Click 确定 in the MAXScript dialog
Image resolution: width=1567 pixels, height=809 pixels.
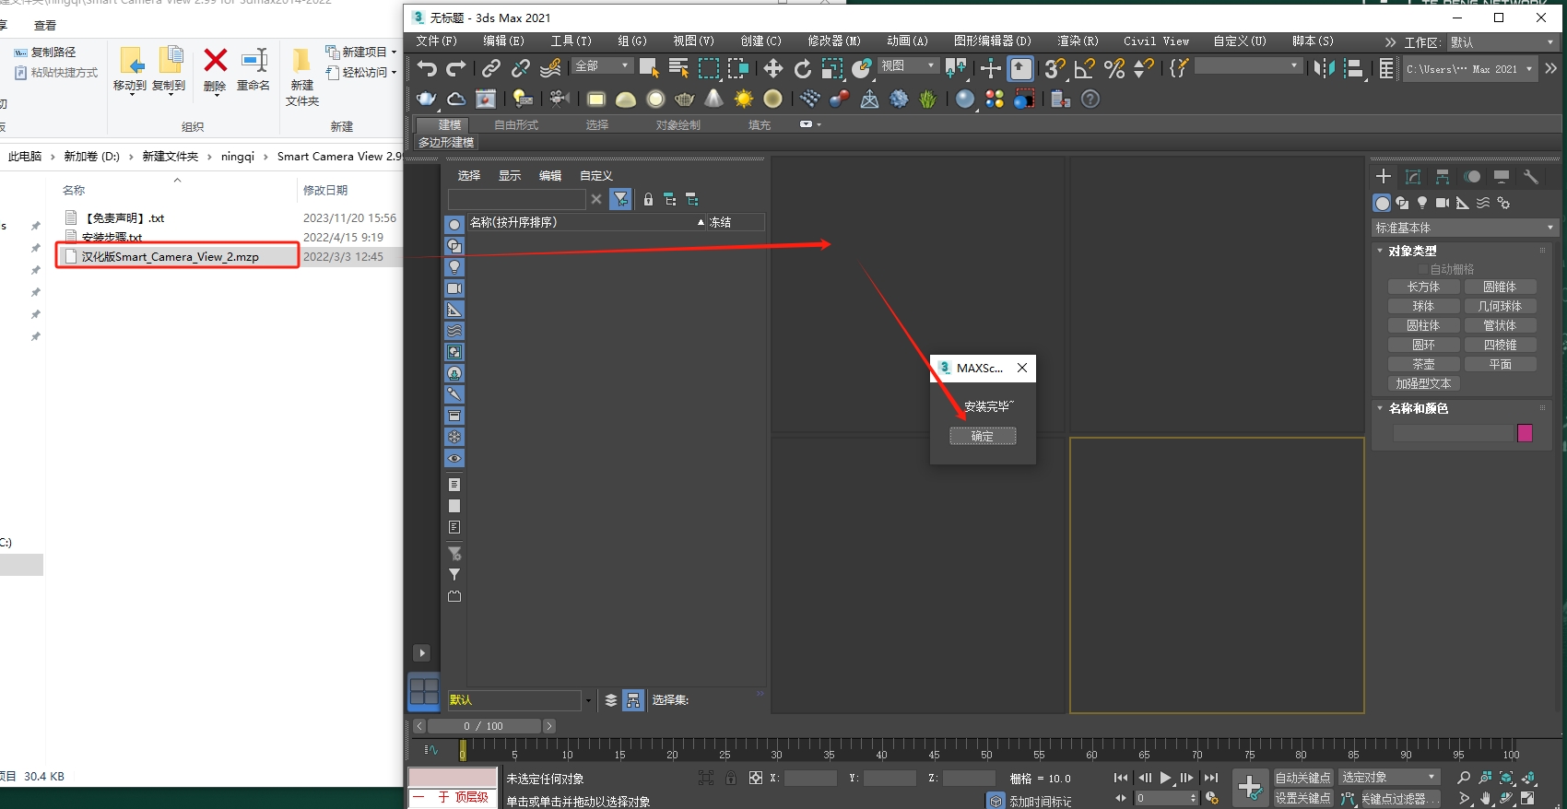pos(983,436)
